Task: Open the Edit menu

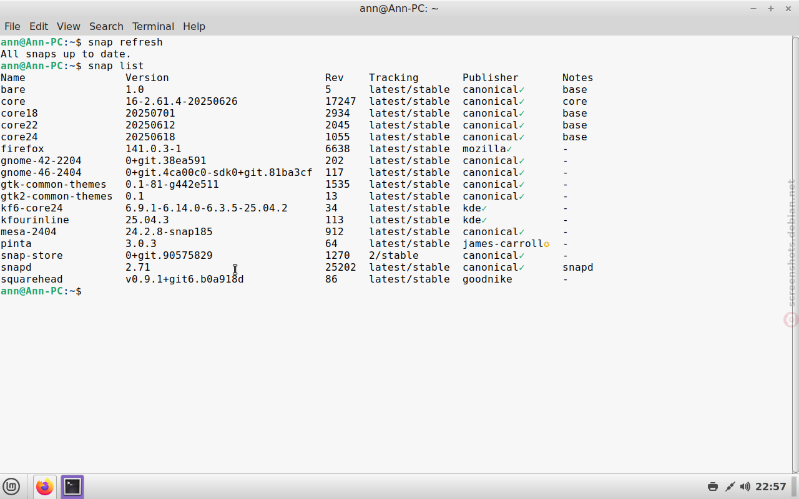Action: coord(39,26)
